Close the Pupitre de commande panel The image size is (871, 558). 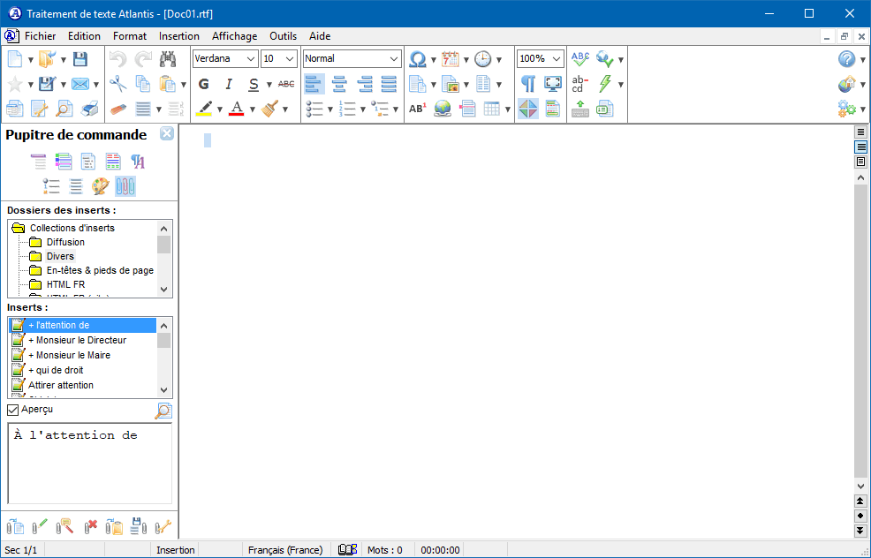(x=167, y=134)
